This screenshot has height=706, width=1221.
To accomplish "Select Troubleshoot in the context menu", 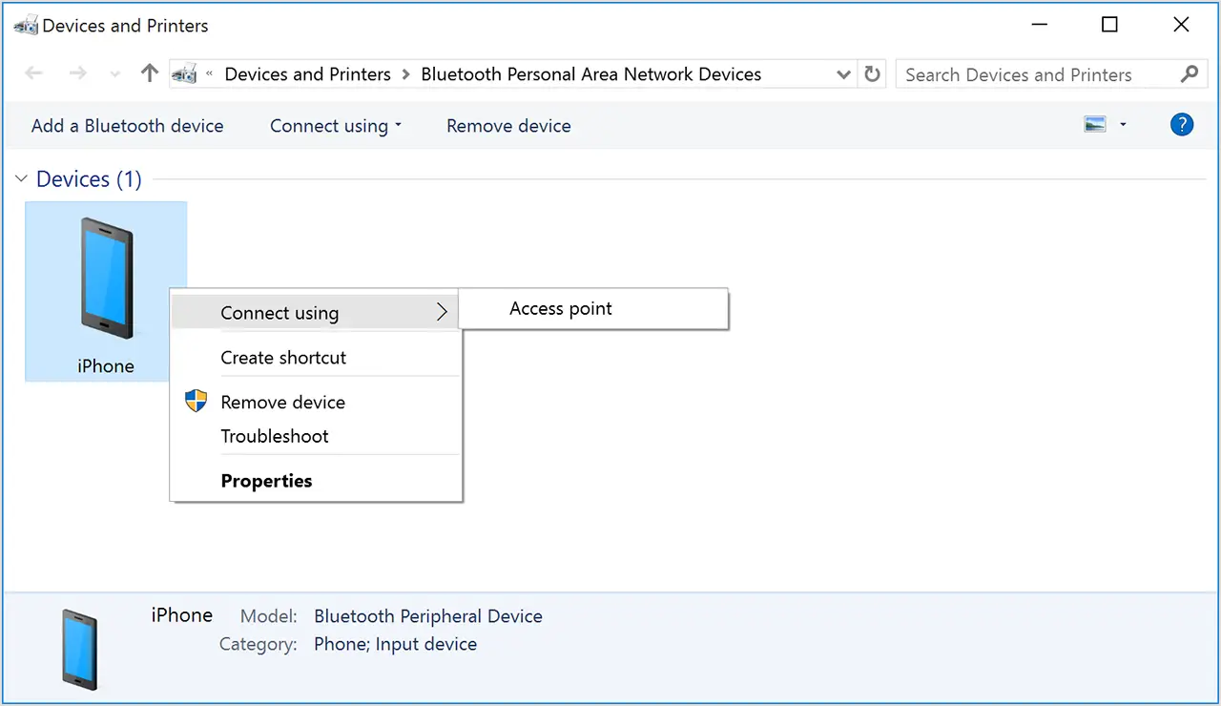I will pos(275,436).
